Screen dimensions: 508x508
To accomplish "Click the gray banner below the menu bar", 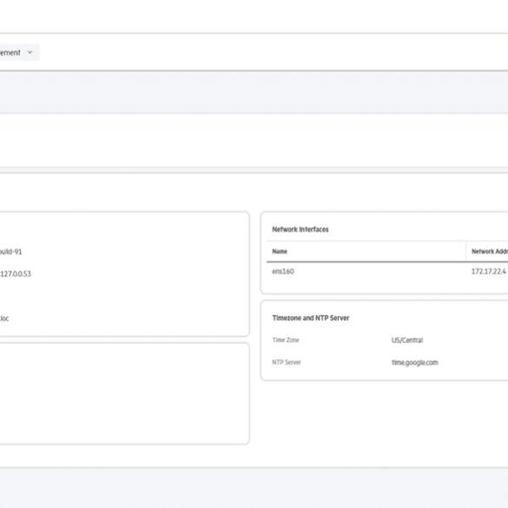I will (254, 92).
